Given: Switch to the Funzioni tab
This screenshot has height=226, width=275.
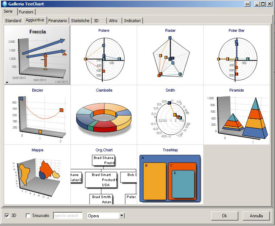Looking at the screenshot, I should pos(26,12).
